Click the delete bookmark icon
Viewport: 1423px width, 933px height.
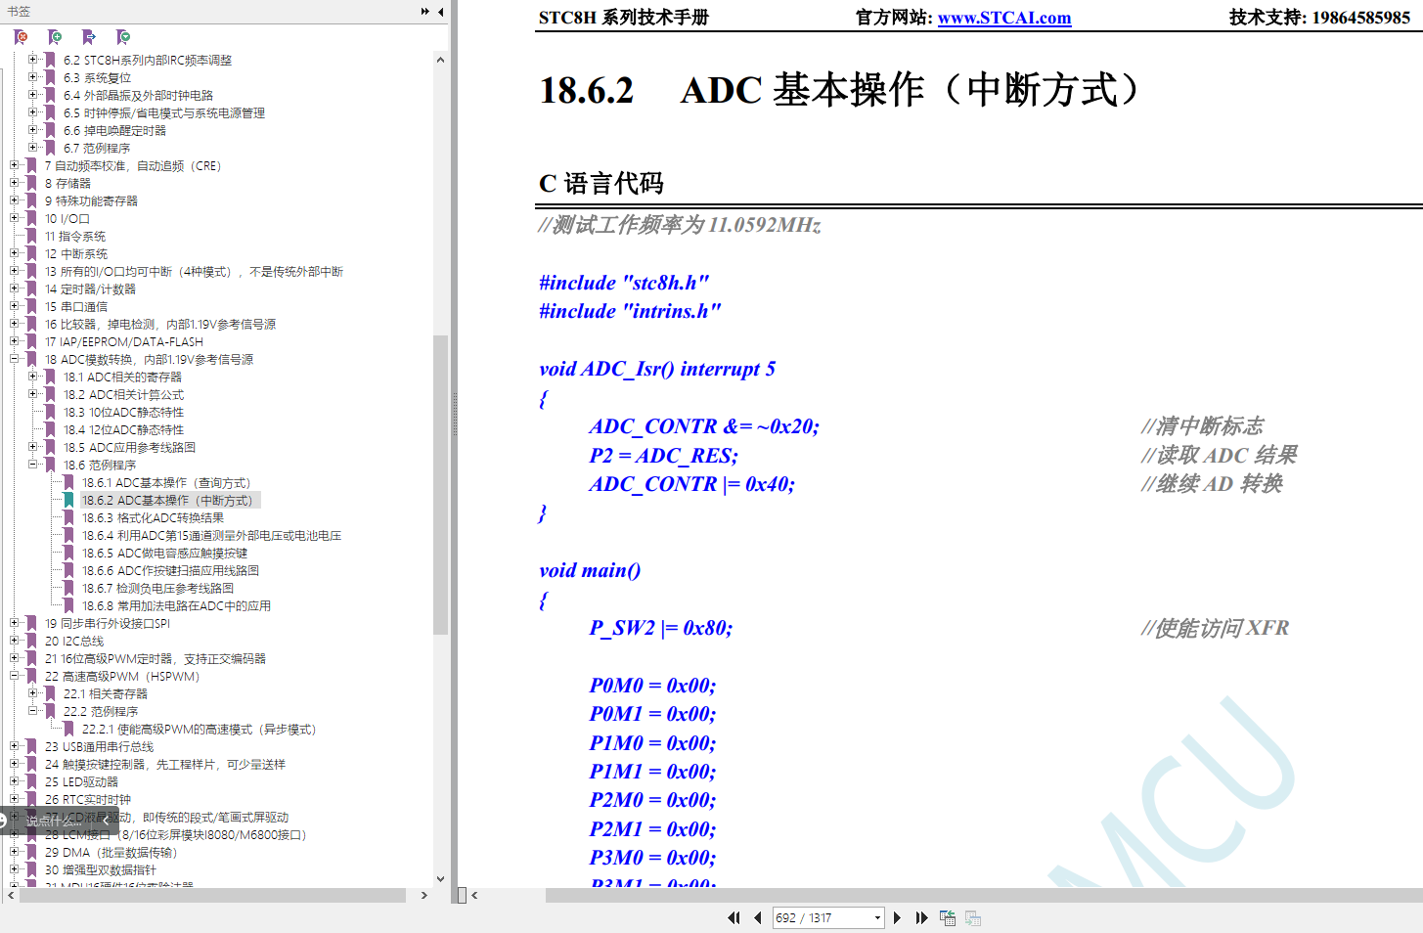21,37
